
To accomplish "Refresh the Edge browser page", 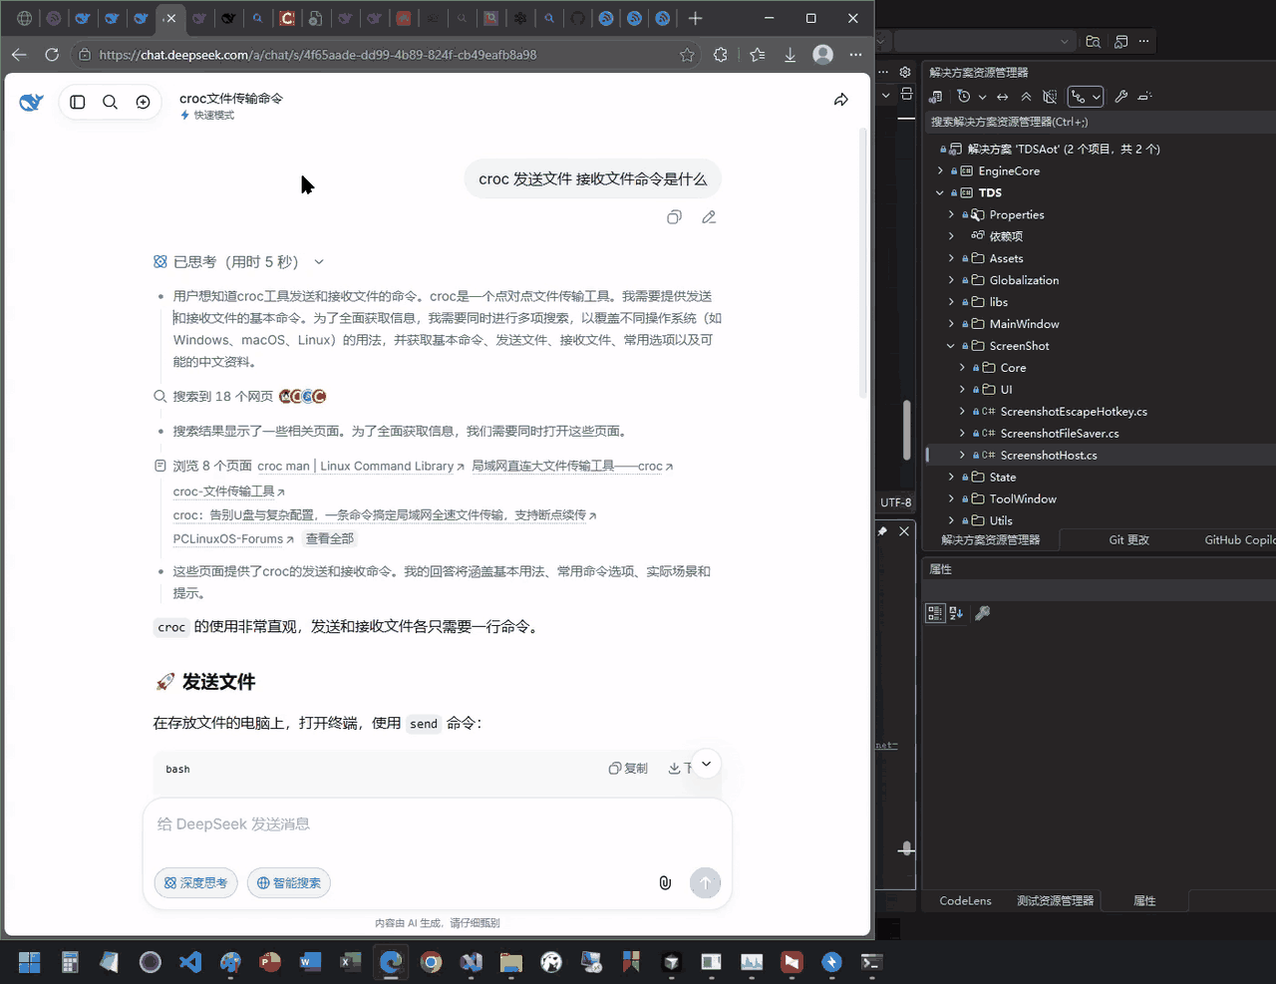I will (x=52, y=55).
